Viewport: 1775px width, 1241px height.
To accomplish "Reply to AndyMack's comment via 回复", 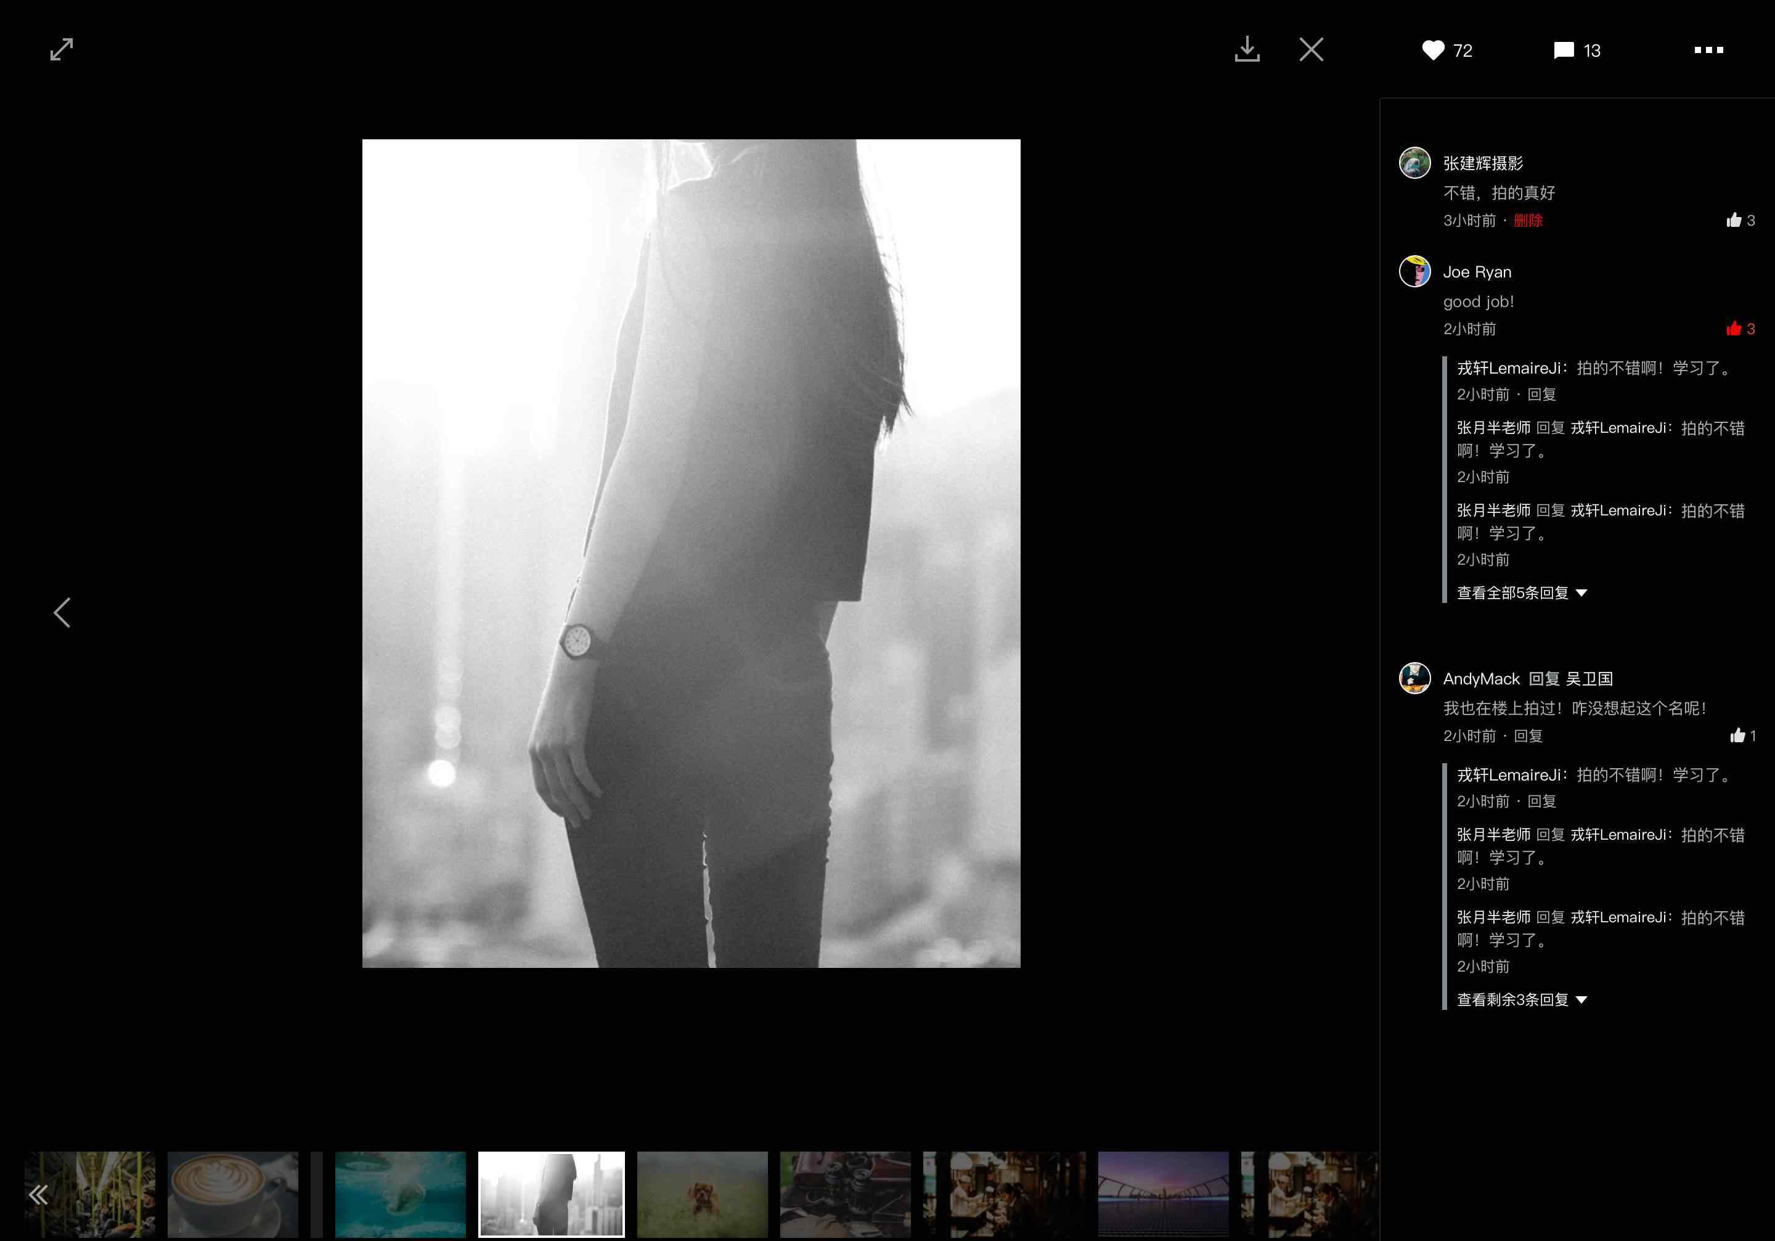I will pos(1528,735).
